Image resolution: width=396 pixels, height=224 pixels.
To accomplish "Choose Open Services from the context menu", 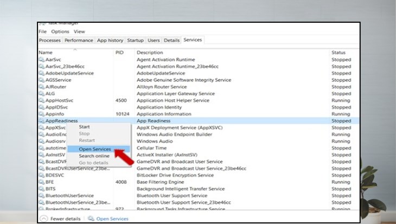I will coord(94,149).
